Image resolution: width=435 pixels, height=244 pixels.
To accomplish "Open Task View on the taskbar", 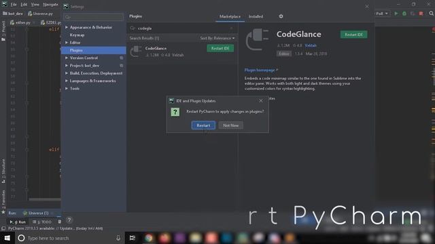I will tap(133, 238).
